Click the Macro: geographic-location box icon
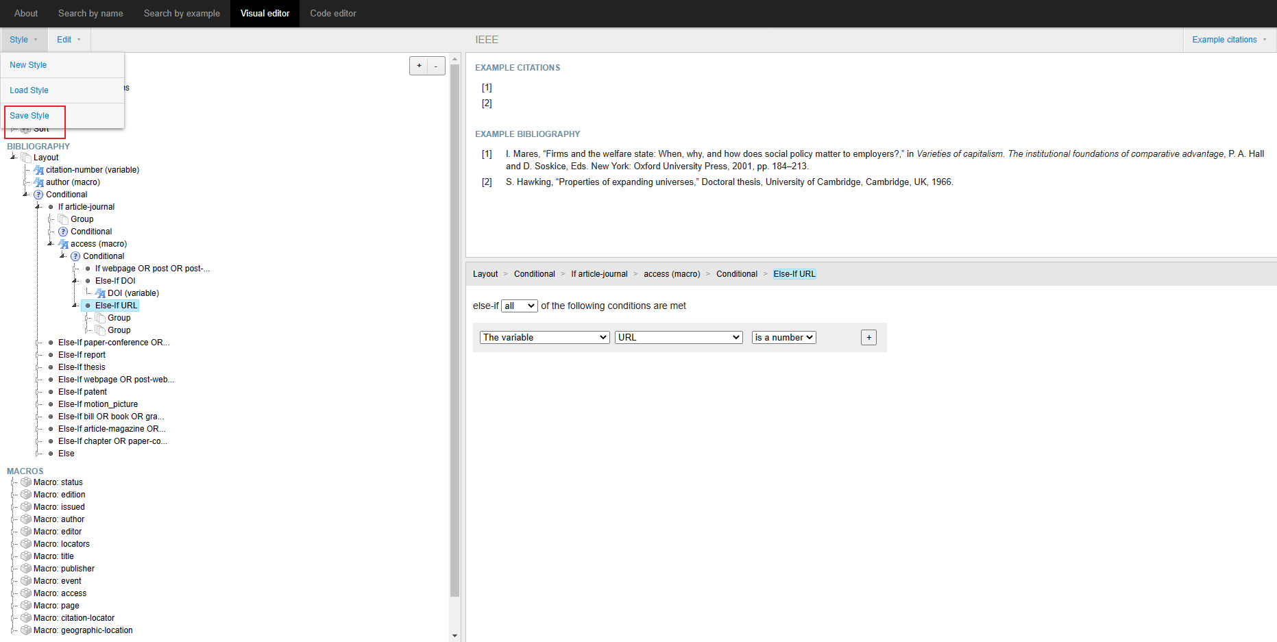Screen dimensions: 1277x642 point(26,630)
